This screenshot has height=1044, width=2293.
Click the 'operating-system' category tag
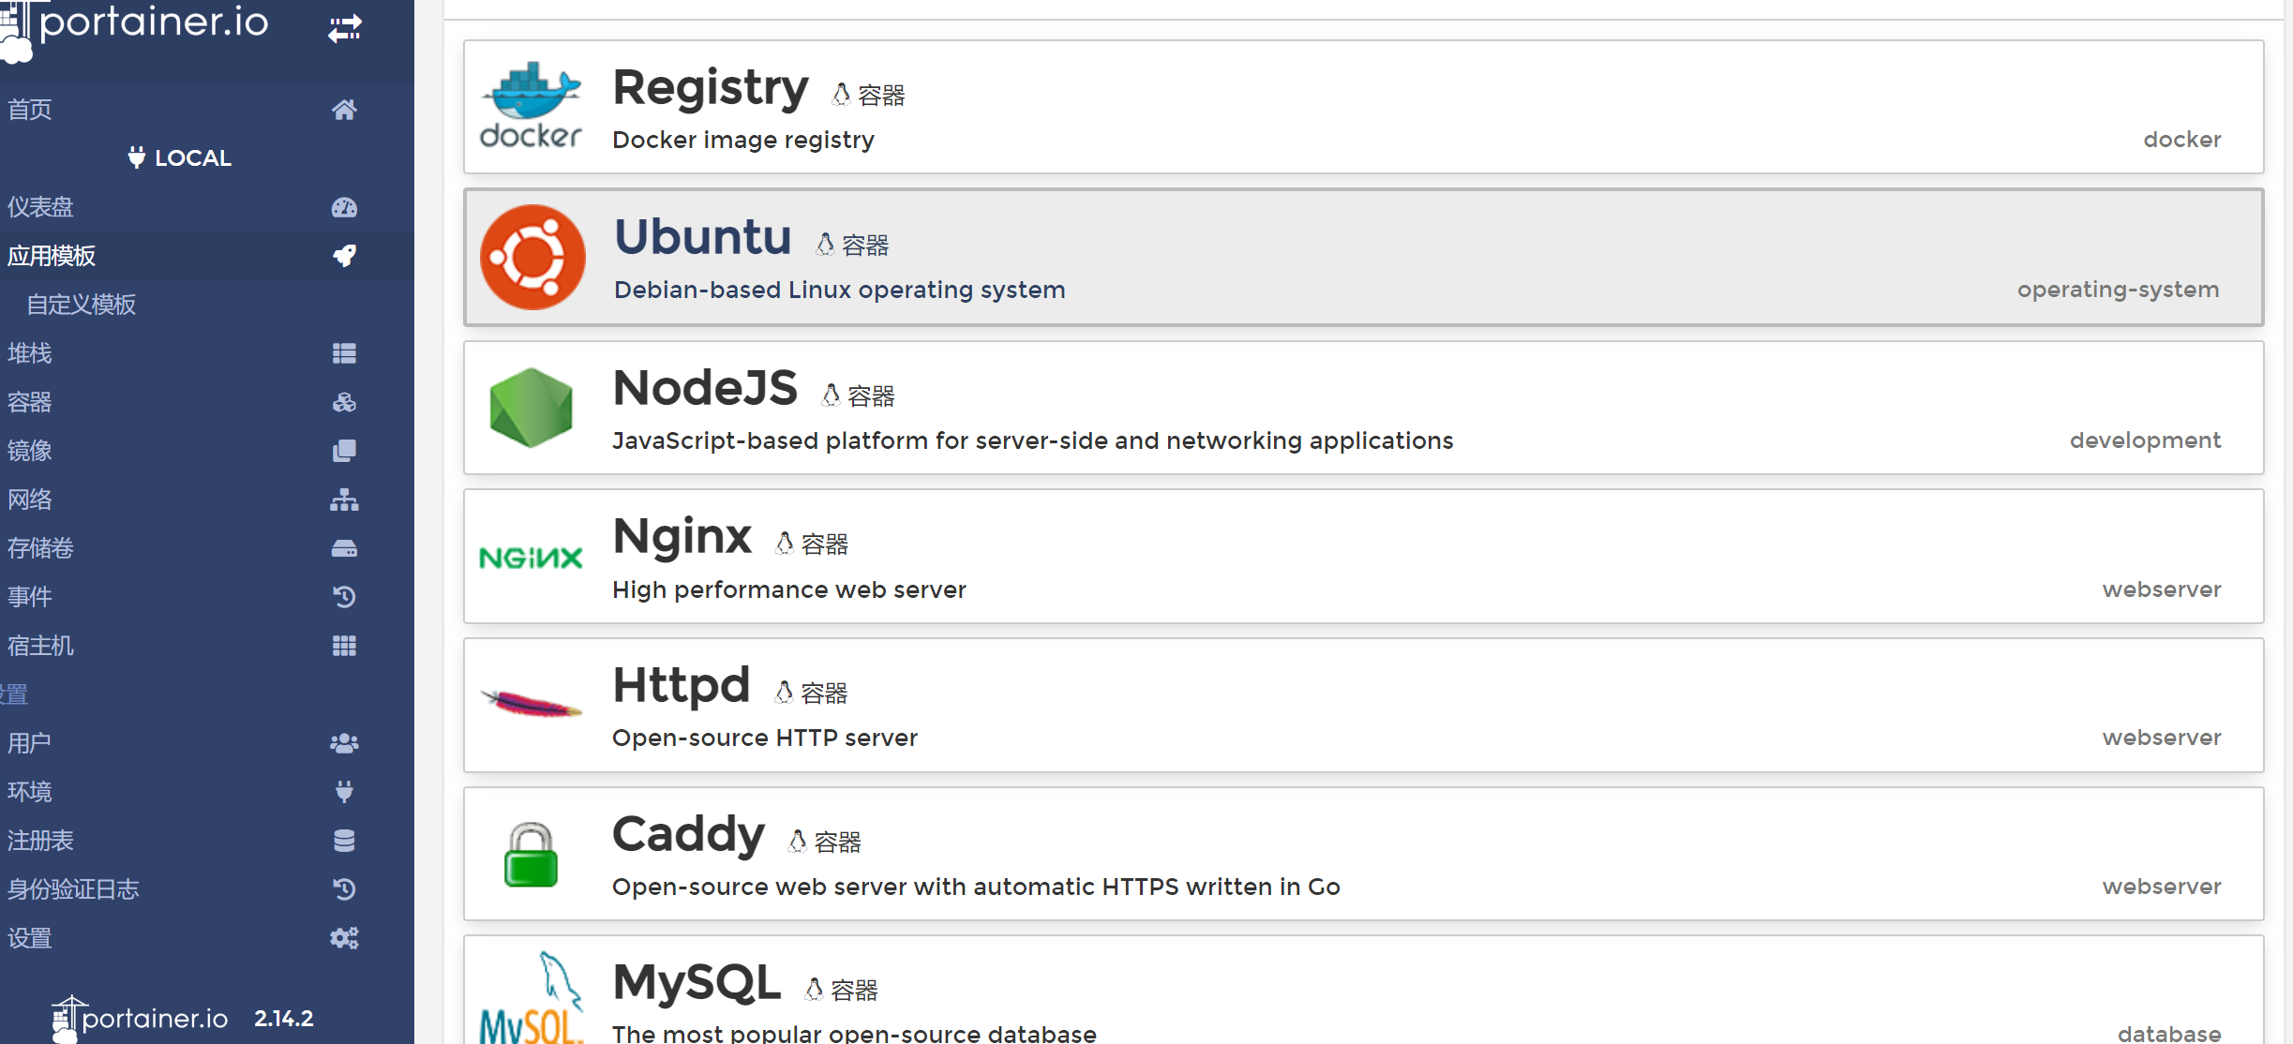coord(2119,290)
